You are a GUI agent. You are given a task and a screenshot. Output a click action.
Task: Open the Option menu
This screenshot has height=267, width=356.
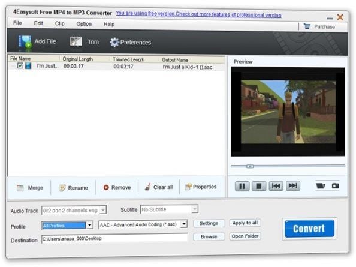click(84, 23)
